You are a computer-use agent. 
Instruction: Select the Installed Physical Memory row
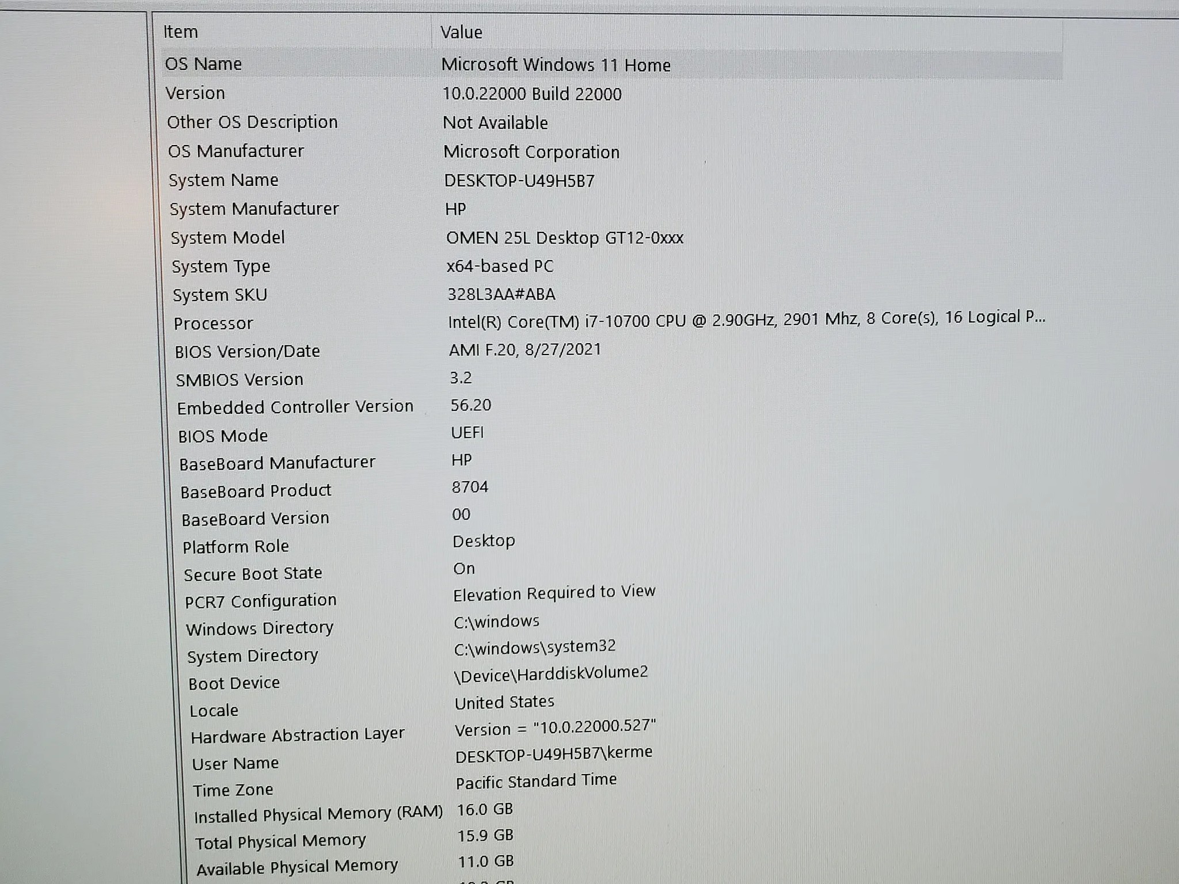pyautogui.click(x=318, y=814)
